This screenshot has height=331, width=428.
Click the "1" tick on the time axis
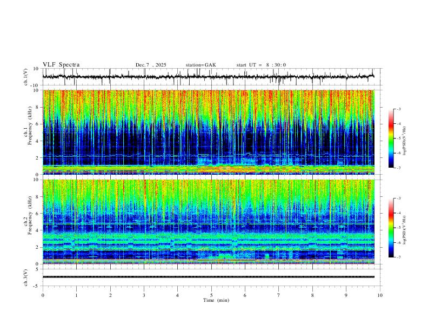(x=76, y=295)
